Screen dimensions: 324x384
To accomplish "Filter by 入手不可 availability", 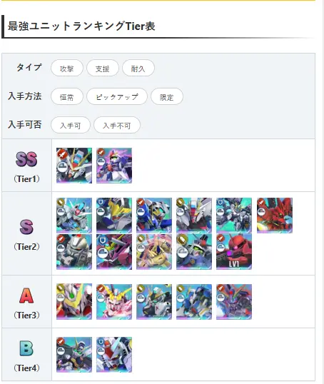I will [117, 125].
